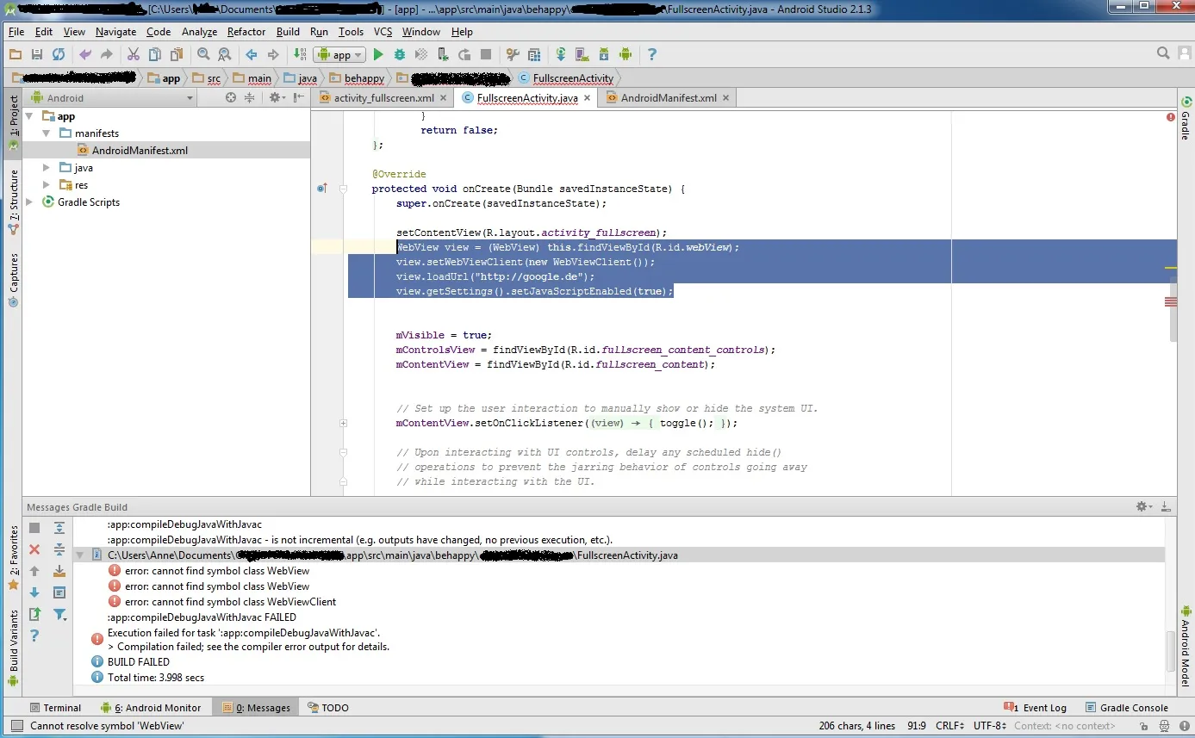Toggle the Build Variants side panel

tap(13, 642)
